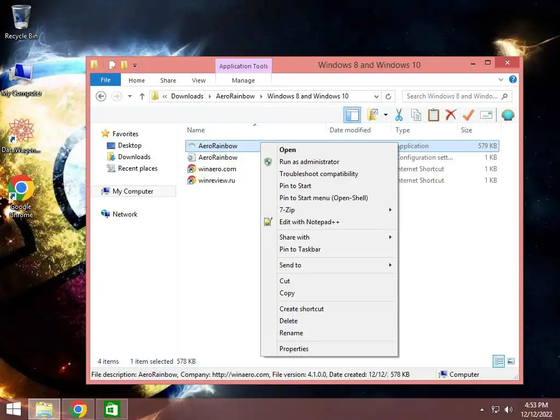
Task: Expand the breadcrumb arrow after Downloads
Action: point(209,96)
